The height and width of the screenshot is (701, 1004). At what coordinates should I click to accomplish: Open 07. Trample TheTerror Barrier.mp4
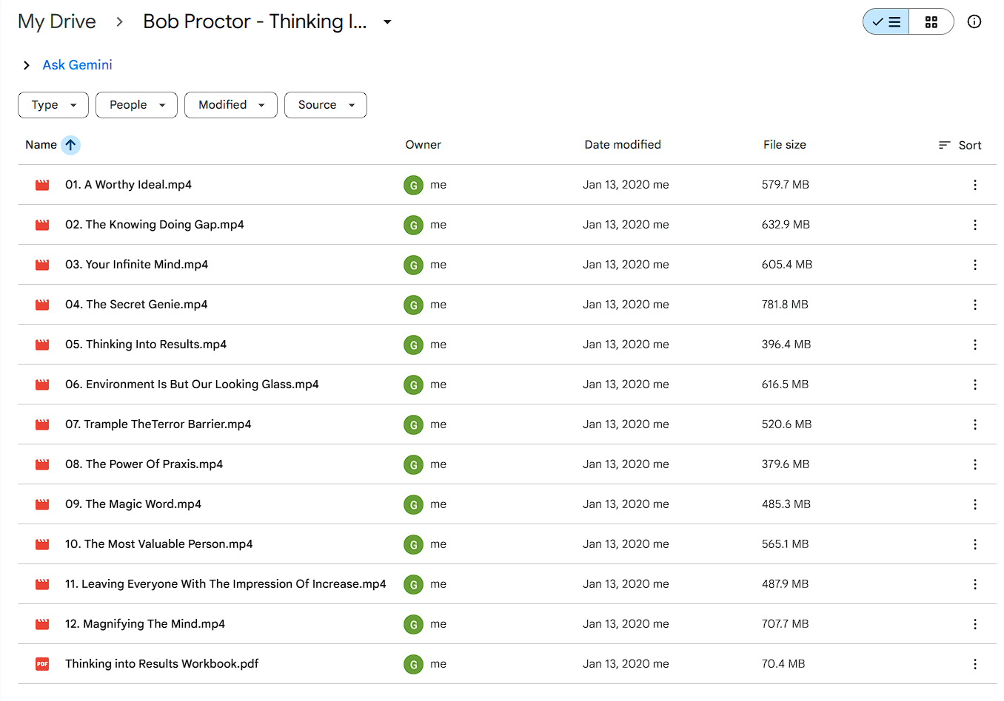(x=158, y=424)
